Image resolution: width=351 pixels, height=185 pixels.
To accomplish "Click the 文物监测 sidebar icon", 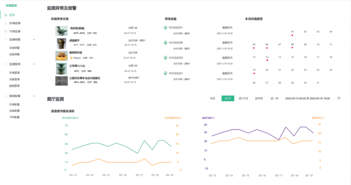I will click(6, 31).
